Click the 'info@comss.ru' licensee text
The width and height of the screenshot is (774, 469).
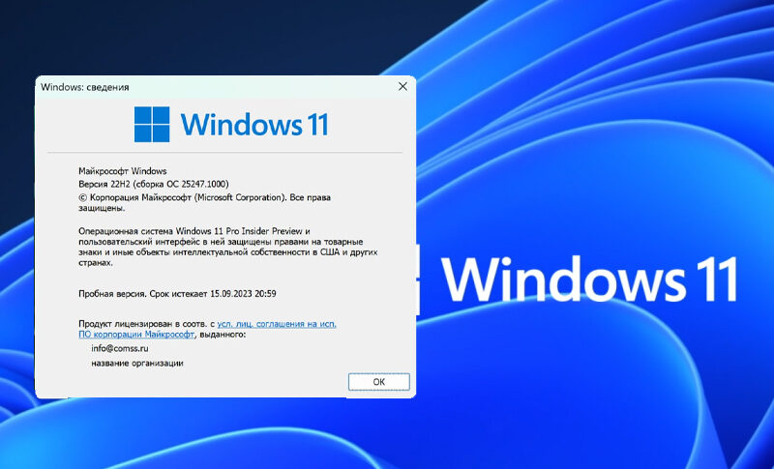[120, 348]
